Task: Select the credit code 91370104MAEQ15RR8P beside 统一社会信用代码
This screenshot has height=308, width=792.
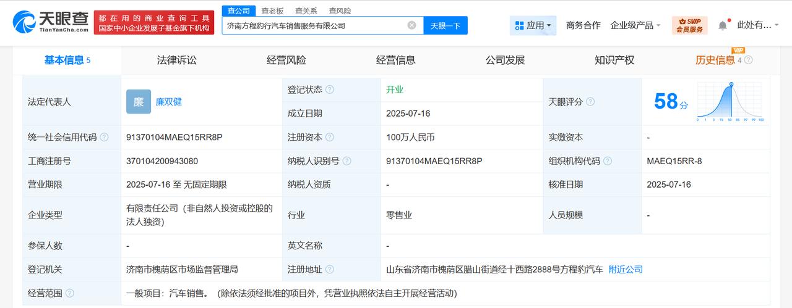Action: click(x=174, y=138)
